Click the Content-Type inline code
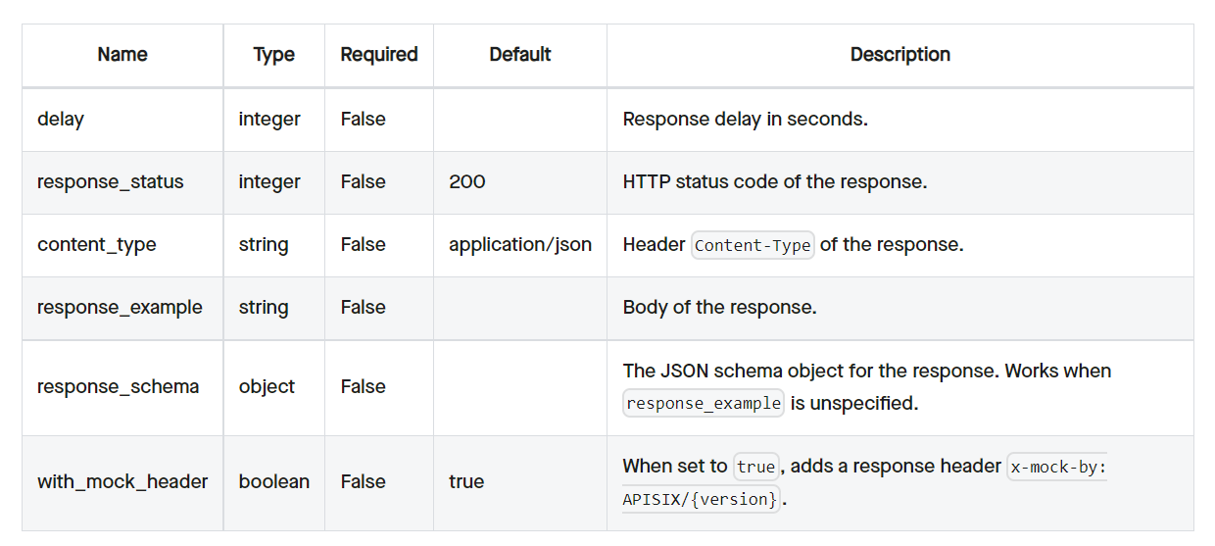Viewport: 1215px width, 546px height. [x=753, y=245]
